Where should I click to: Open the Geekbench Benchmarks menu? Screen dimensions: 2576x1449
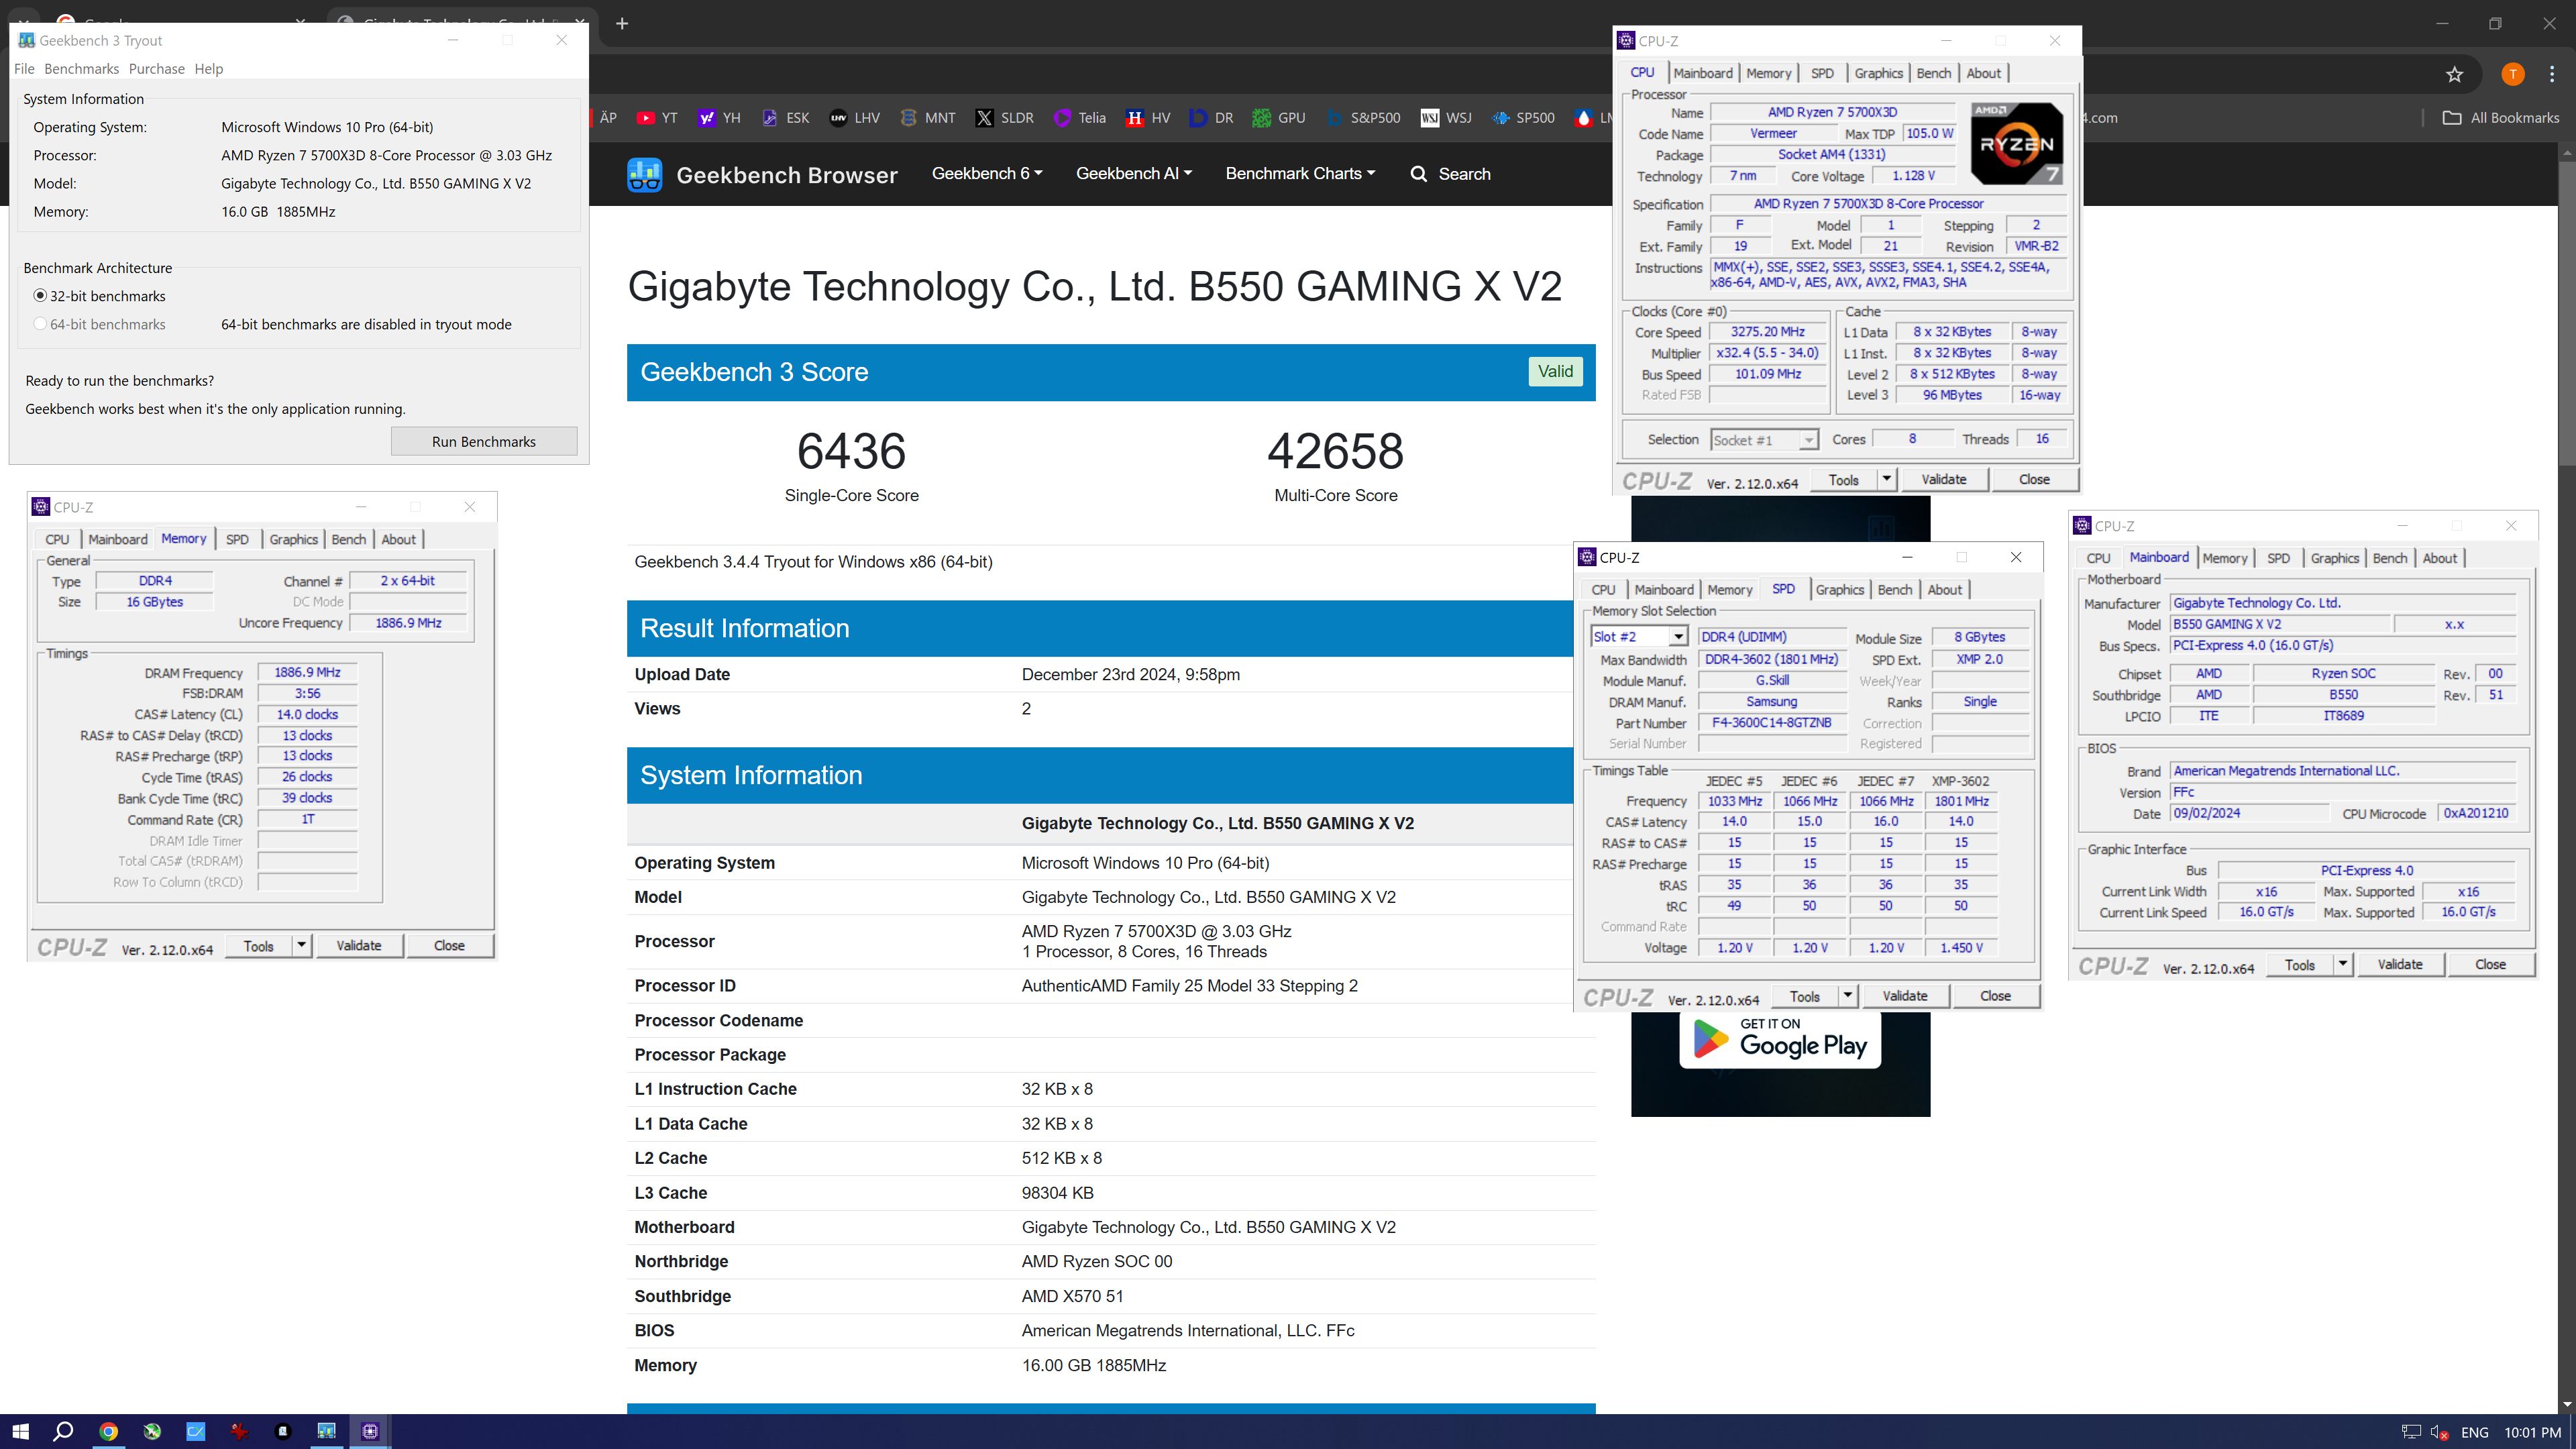(81, 69)
